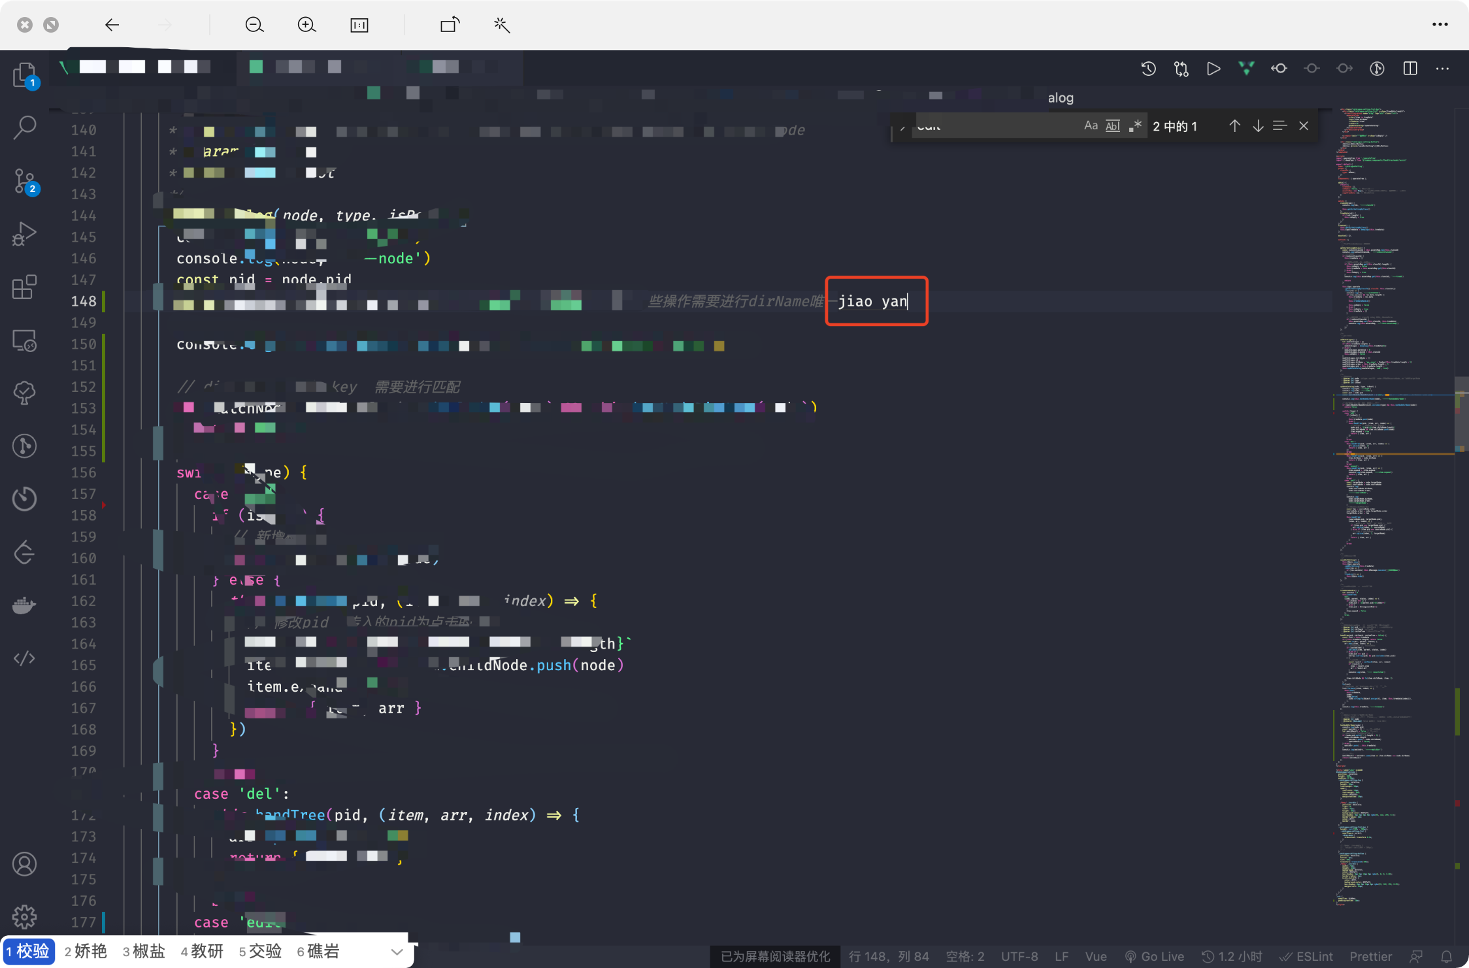This screenshot has height=968, width=1469.
Task: Click the Manage gear icon
Action: [x=24, y=917]
